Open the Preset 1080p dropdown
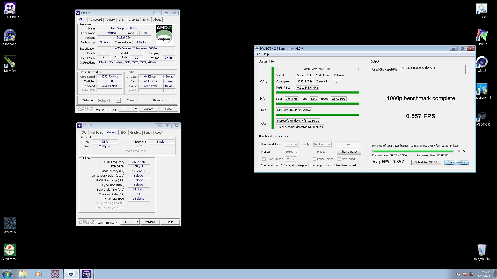Image resolution: width=497 pixels, height=279 pixels. (x=292, y=152)
